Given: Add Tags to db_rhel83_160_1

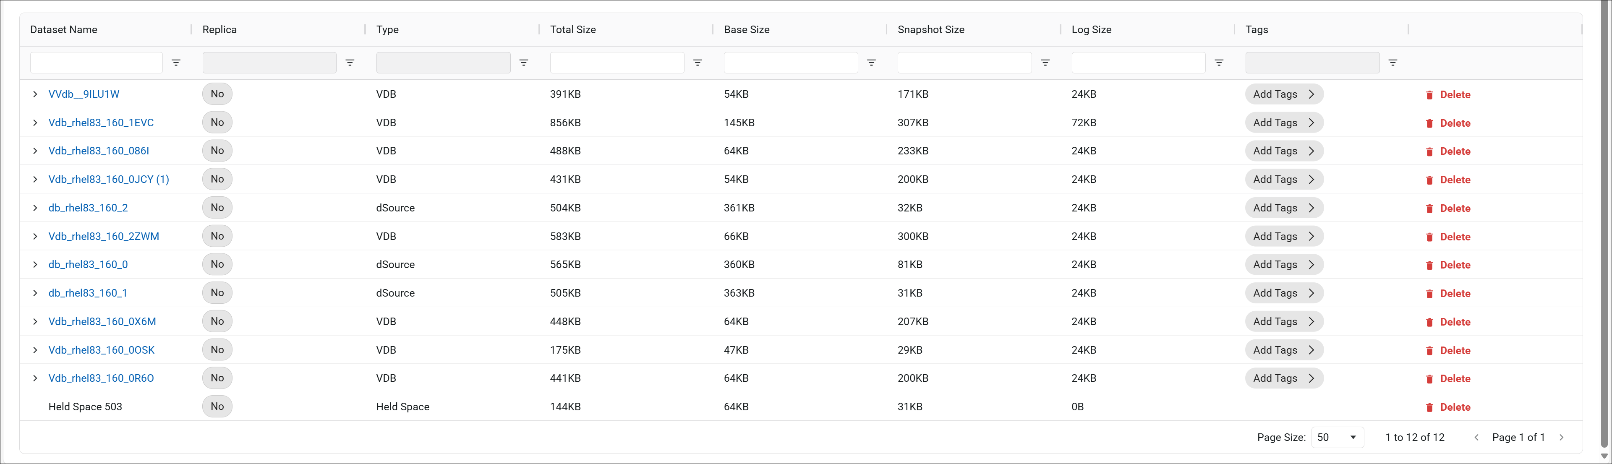Looking at the screenshot, I should (1284, 293).
